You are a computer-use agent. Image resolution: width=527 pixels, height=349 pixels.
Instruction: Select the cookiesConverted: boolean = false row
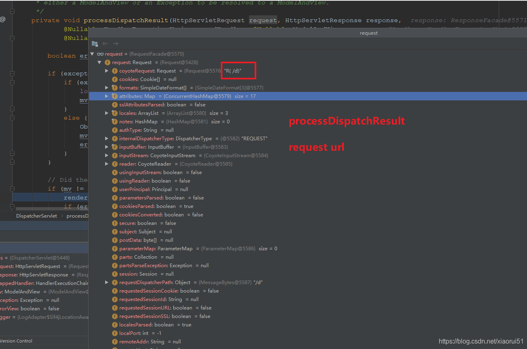tap(307, 215)
